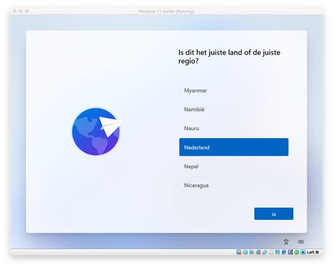
Task: Click the VirtualBox virtualization CPU load icon
Action: click(x=290, y=252)
